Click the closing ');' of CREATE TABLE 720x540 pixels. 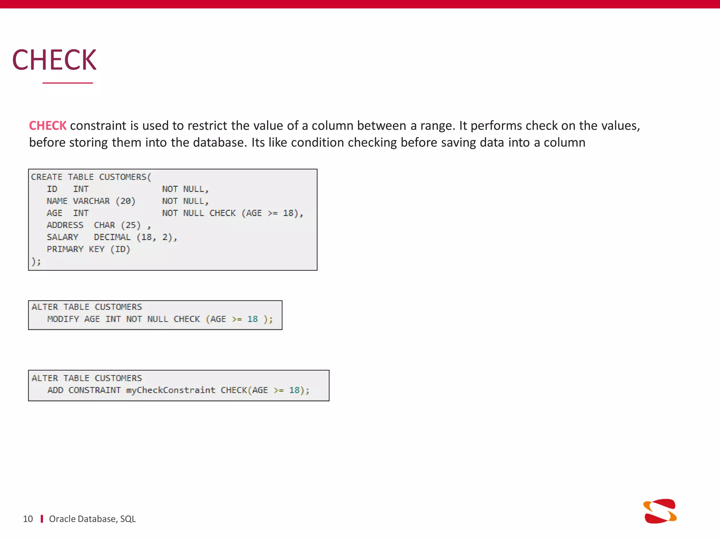pyautogui.click(x=36, y=261)
